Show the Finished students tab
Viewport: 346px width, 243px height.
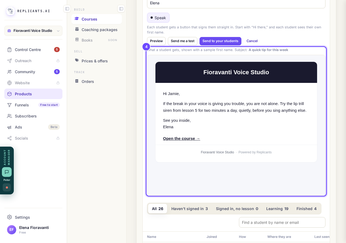(x=307, y=209)
